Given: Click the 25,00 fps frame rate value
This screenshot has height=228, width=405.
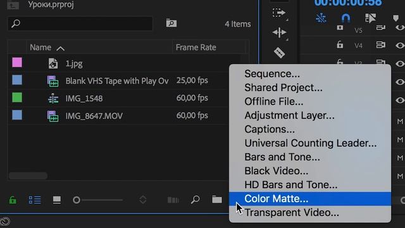Looking at the screenshot, I should 192,80.
